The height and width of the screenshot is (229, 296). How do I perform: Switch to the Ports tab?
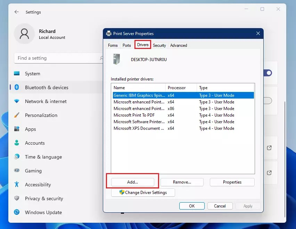[126, 45]
